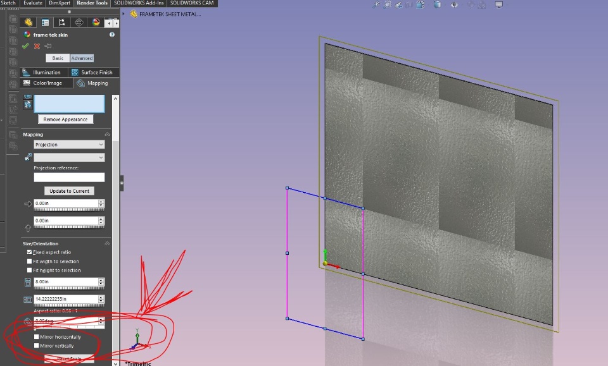Open the SOLIDWORKS CAM tab

point(192,3)
